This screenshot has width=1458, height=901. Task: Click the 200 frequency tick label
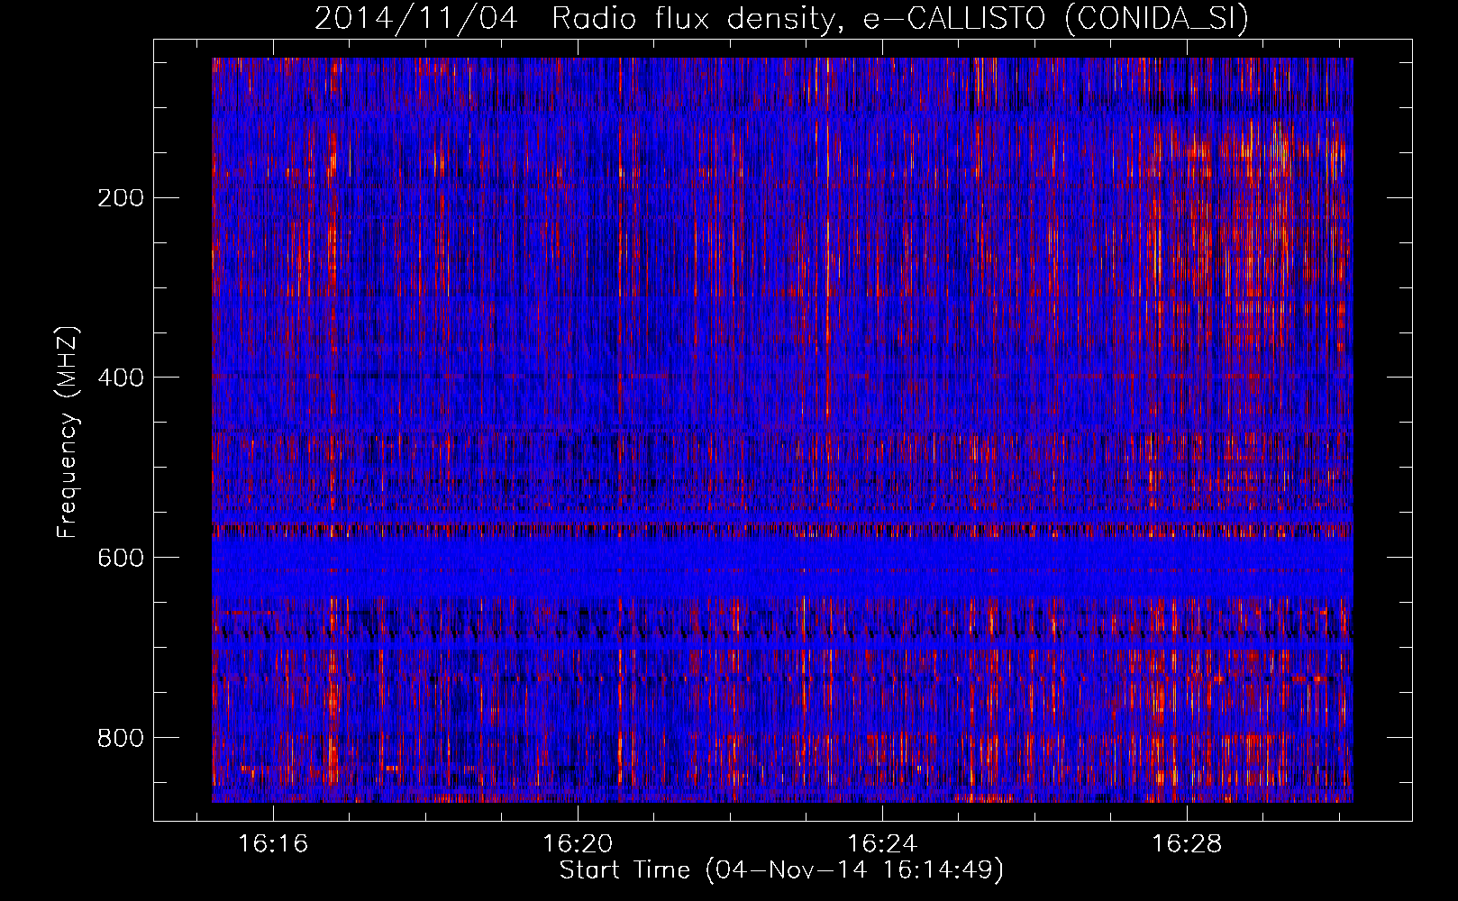[121, 197]
